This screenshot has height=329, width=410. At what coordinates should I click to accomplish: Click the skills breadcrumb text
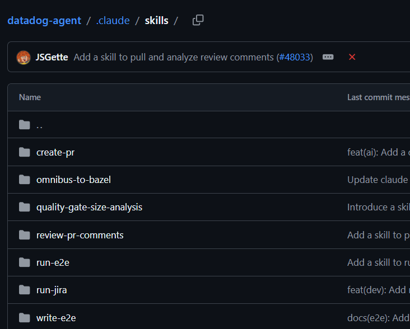(x=157, y=21)
